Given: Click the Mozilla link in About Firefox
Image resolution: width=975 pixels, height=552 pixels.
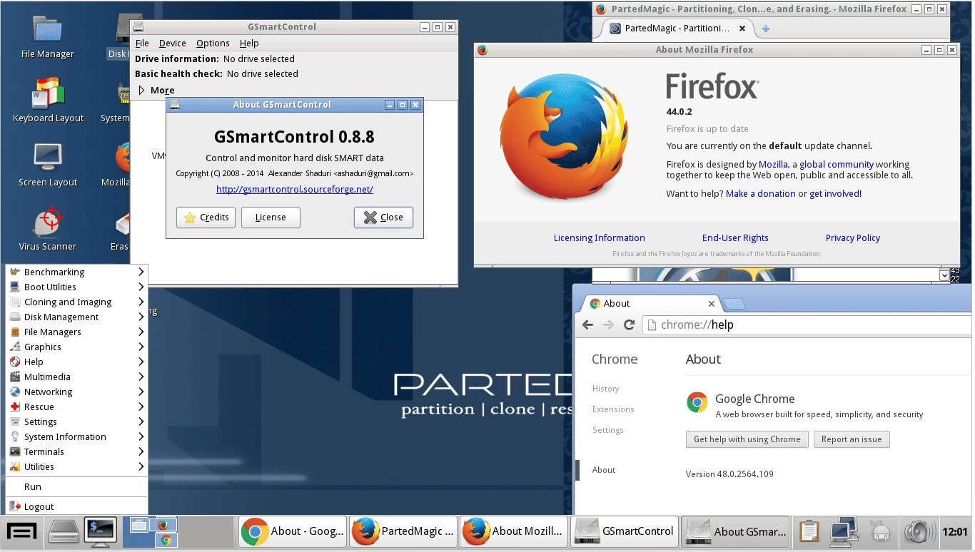Looking at the screenshot, I should coord(773,164).
